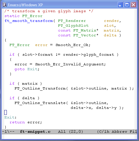Viewport: 139px width, 141px height.
Task: Click the 'Emacs@Windows XP' title text
Action: (x=25, y=5)
